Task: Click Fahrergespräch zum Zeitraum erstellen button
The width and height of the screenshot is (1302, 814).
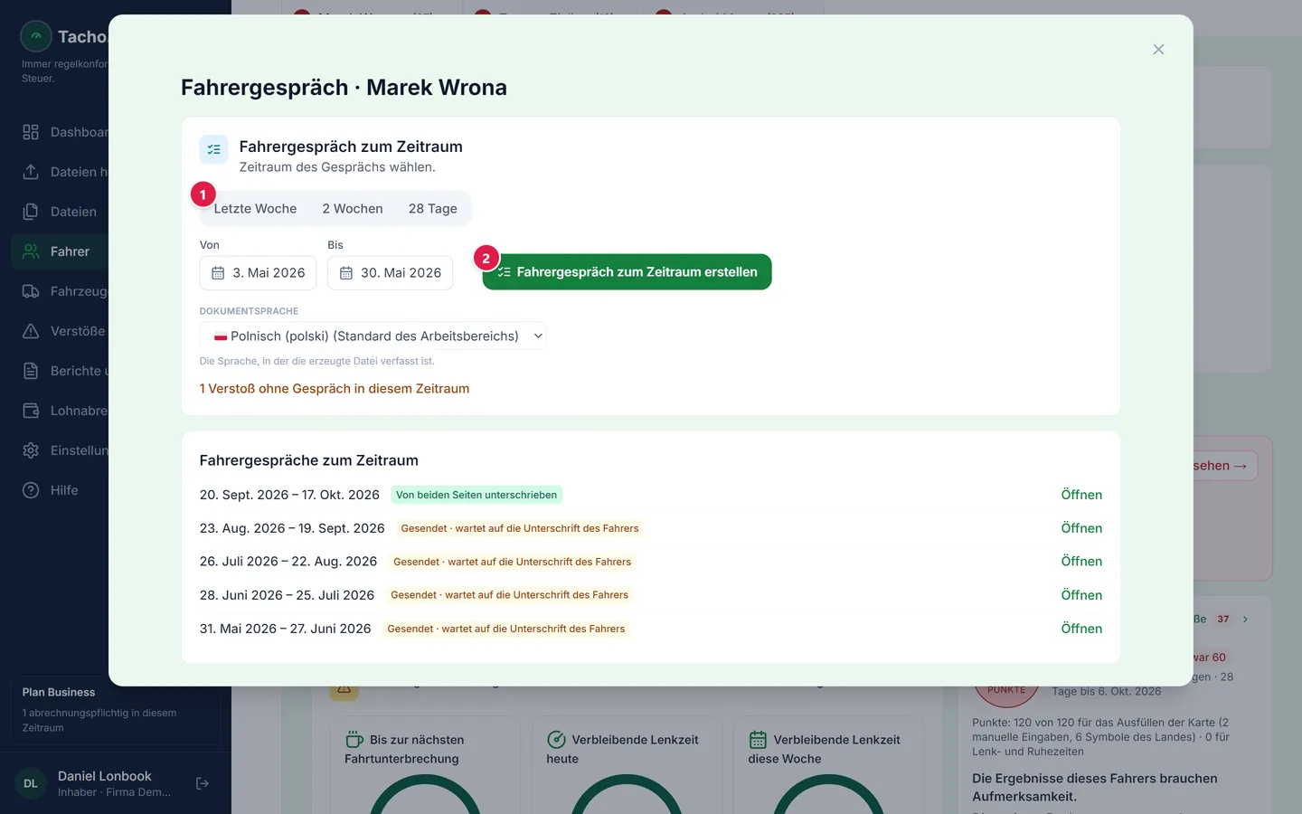Action: (627, 272)
